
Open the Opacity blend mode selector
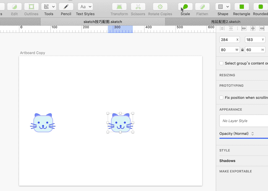[253, 134]
